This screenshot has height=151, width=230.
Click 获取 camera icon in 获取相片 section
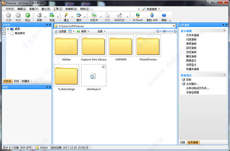coord(183,80)
